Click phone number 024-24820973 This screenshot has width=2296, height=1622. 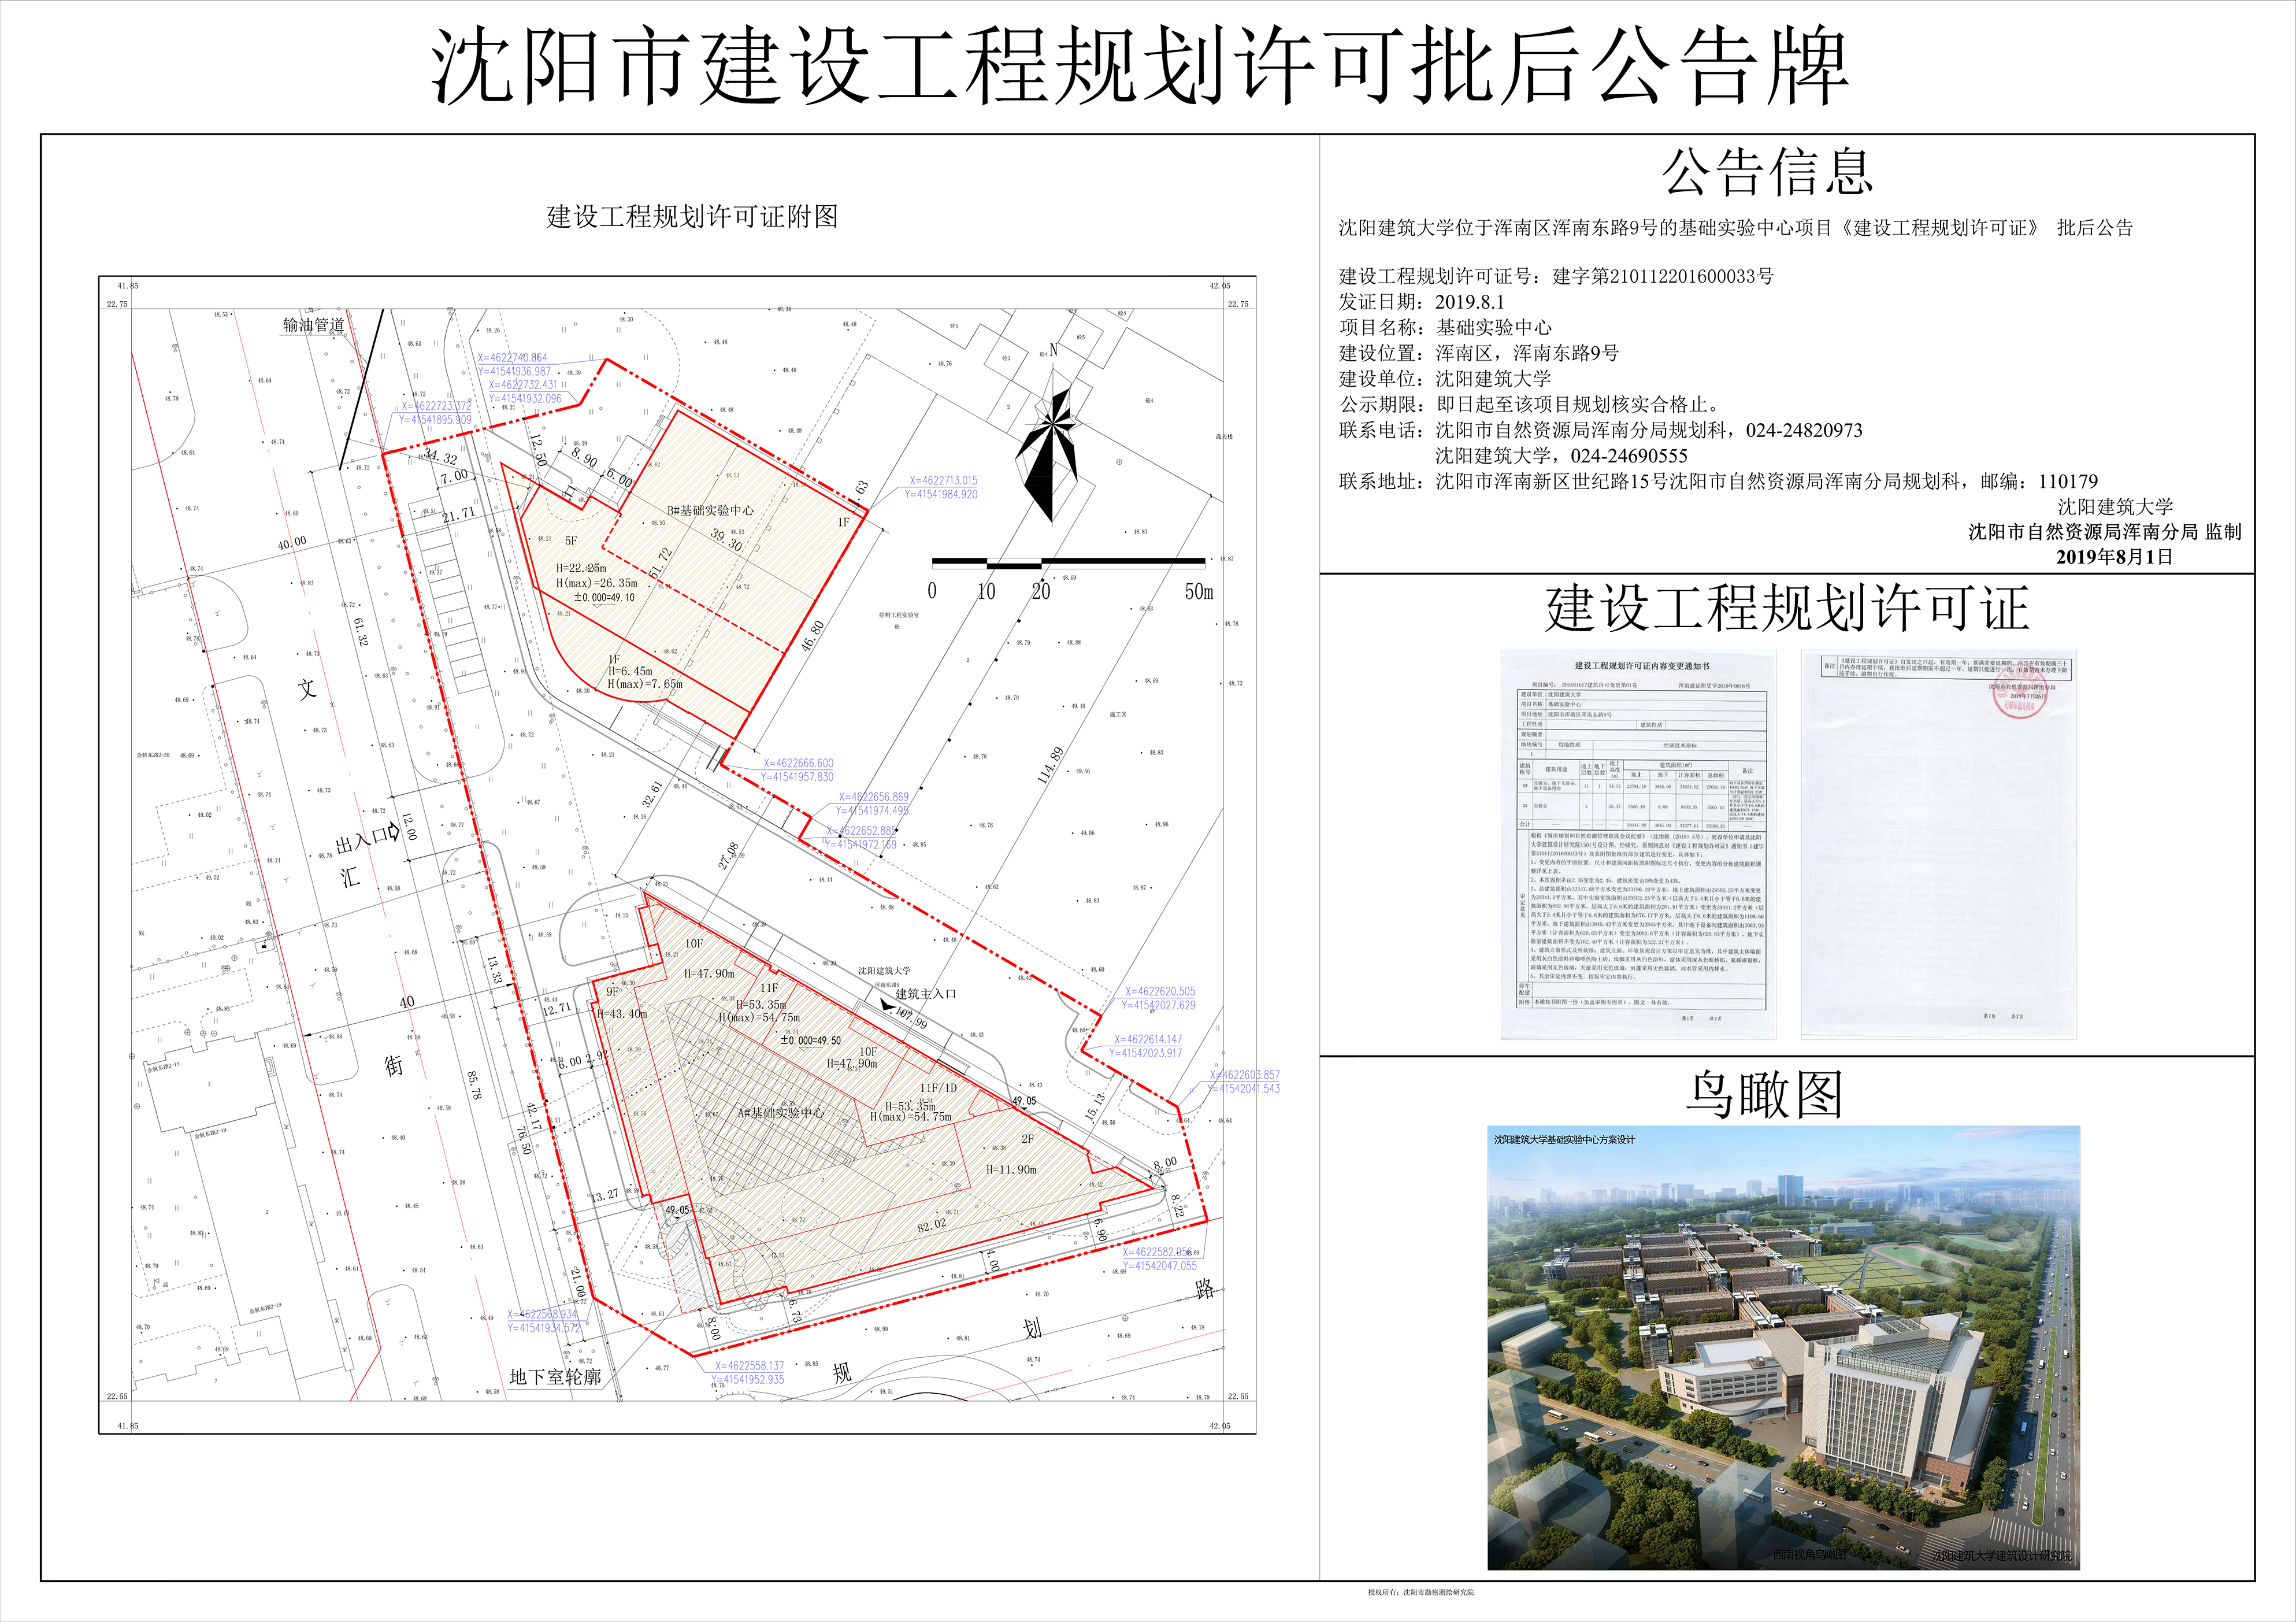point(1804,431)
